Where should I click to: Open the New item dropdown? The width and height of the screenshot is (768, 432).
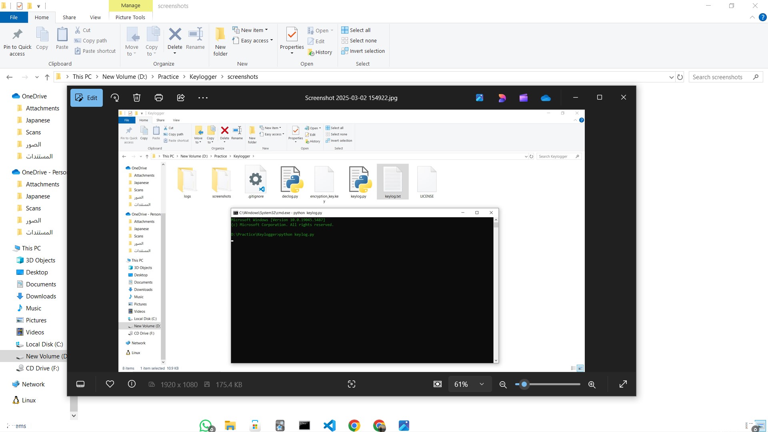[250, 30]
